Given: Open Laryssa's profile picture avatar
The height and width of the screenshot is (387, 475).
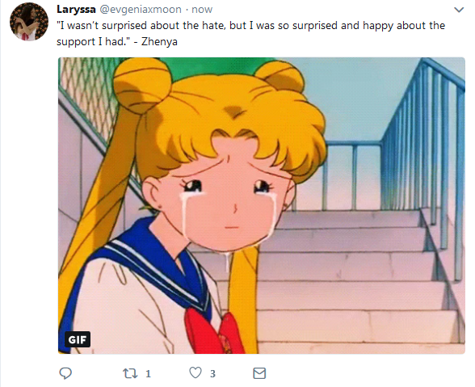Looking at the screenshot, I should (29, 22).
